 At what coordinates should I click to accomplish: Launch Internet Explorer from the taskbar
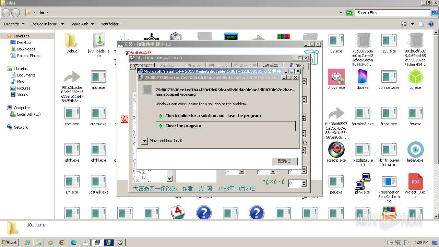click(27, 243)
